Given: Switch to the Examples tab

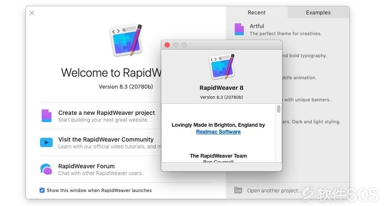Looking at the screenshot, I should [318, 12].
